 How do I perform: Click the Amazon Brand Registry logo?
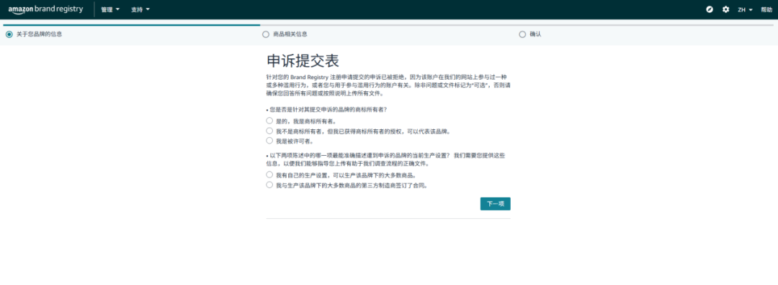[x=45, y=9]
